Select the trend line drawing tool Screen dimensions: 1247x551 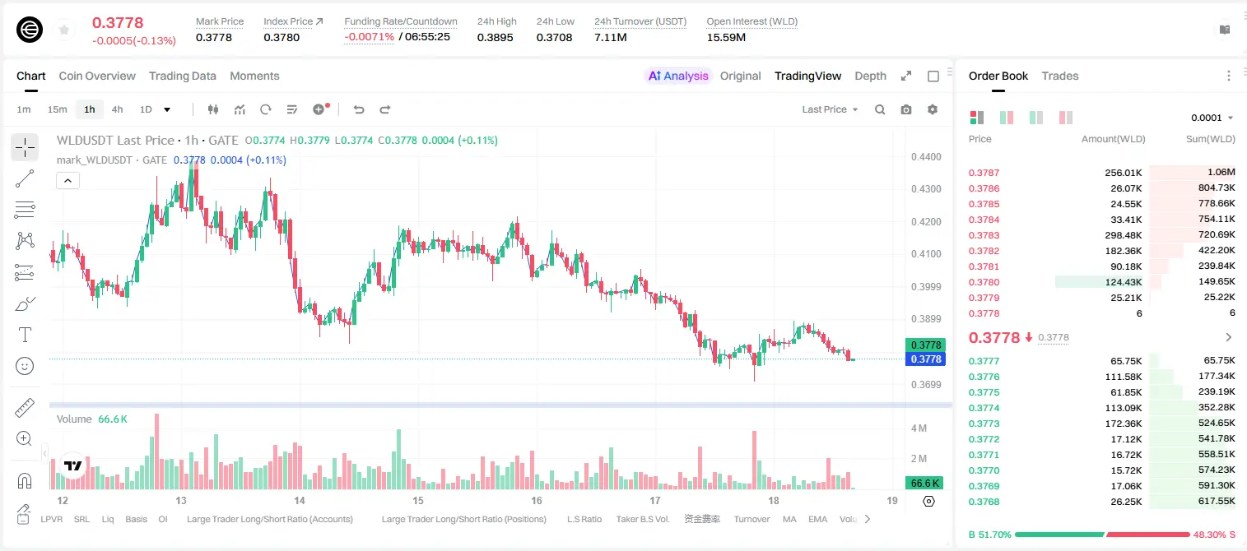[25, 178]
